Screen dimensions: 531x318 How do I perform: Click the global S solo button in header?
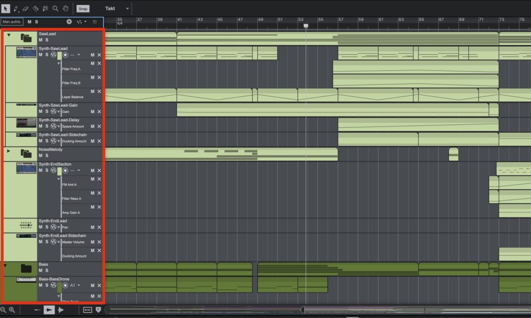(x=37, y=22)
